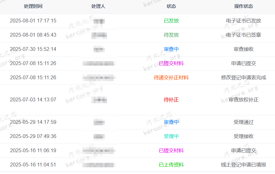
Task: Click the 修改登记申请表完成 operation cell
Action: click(x=243, y=77)
